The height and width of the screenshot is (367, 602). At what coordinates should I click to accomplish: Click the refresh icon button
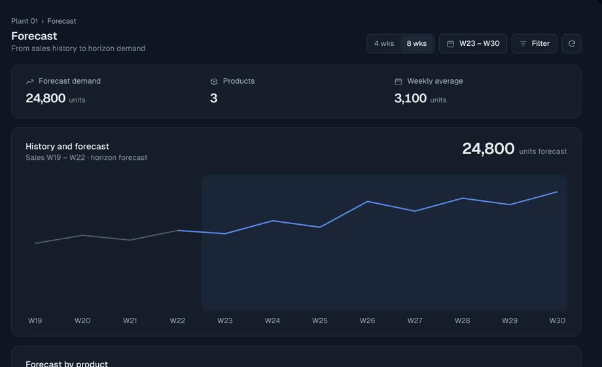point(571,43)
